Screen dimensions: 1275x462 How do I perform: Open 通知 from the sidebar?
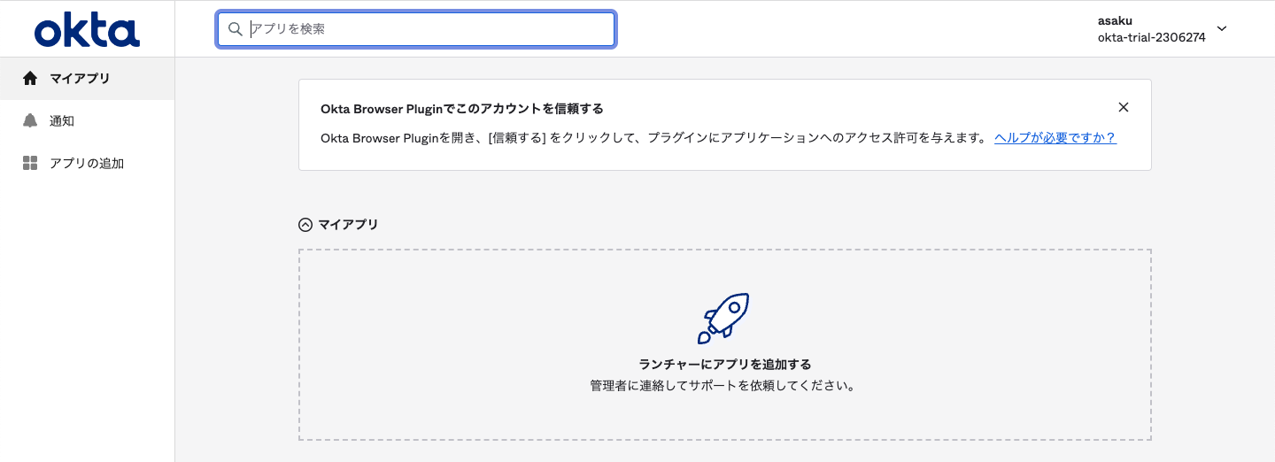(62, 121)
